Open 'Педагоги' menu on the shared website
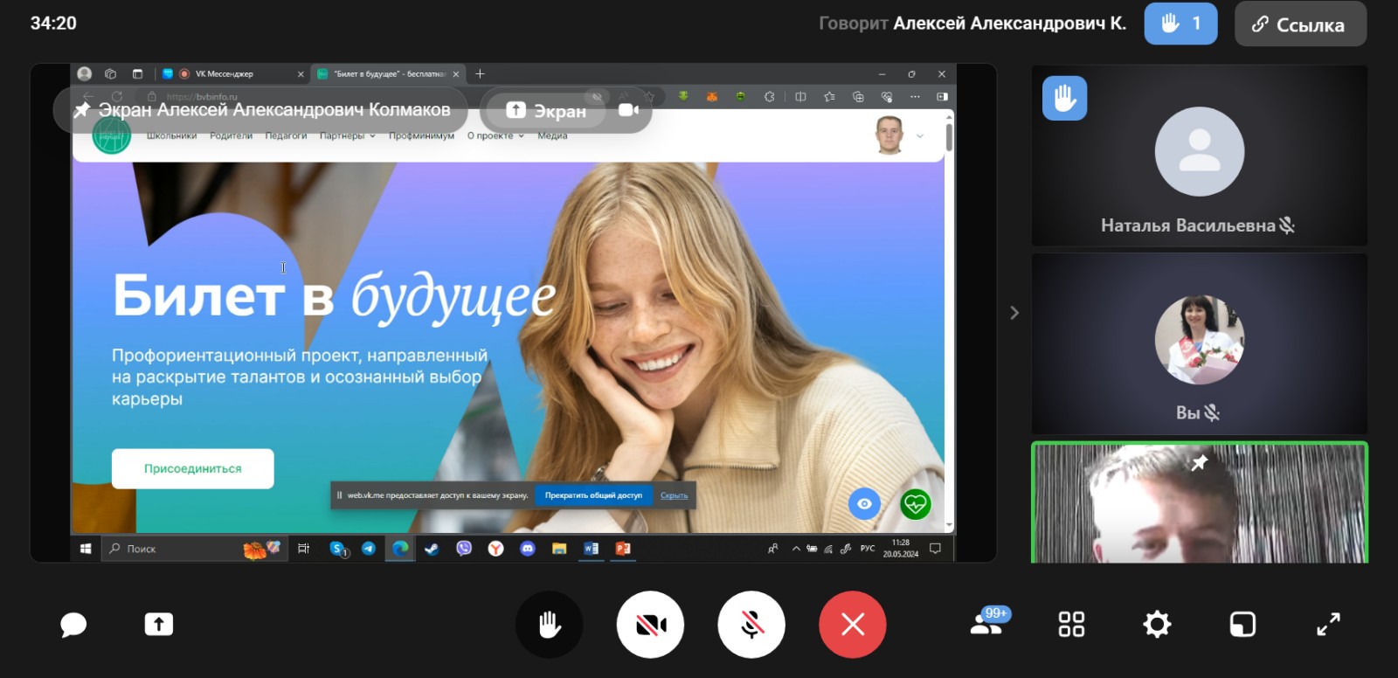1398x678 pixels. 286,136
